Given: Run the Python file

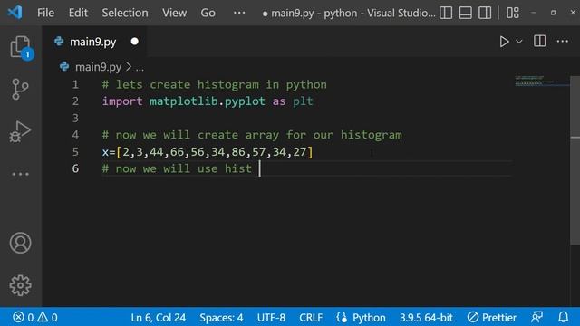Looking at the screenshot, I should [504, 42].
